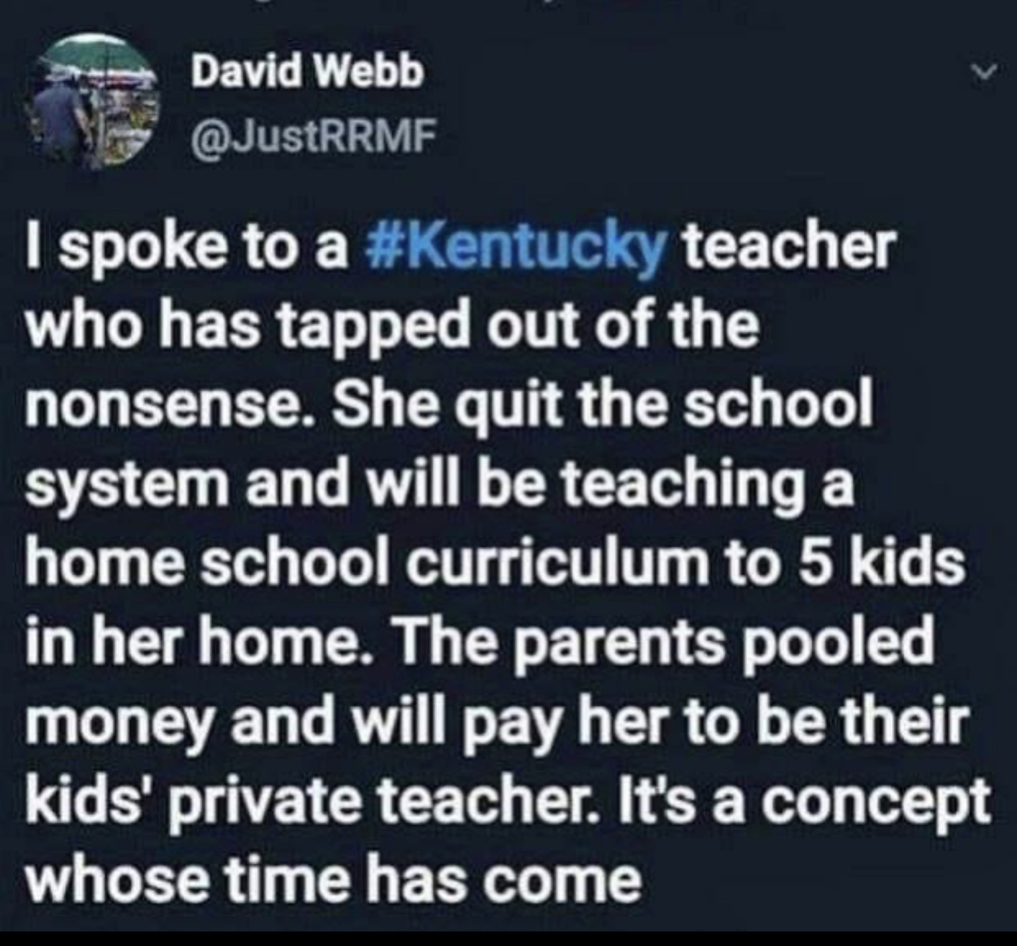Click the black bar beneath the tweet
This screenshot has height=946, width=1017.
(x=508, y=938)
